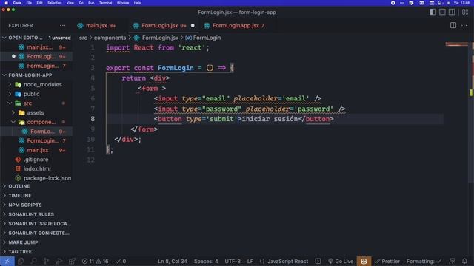Click the src breadcrumb segment
Image resolution: width=474 pixels, height=266 pixels.
click(83, 38)
